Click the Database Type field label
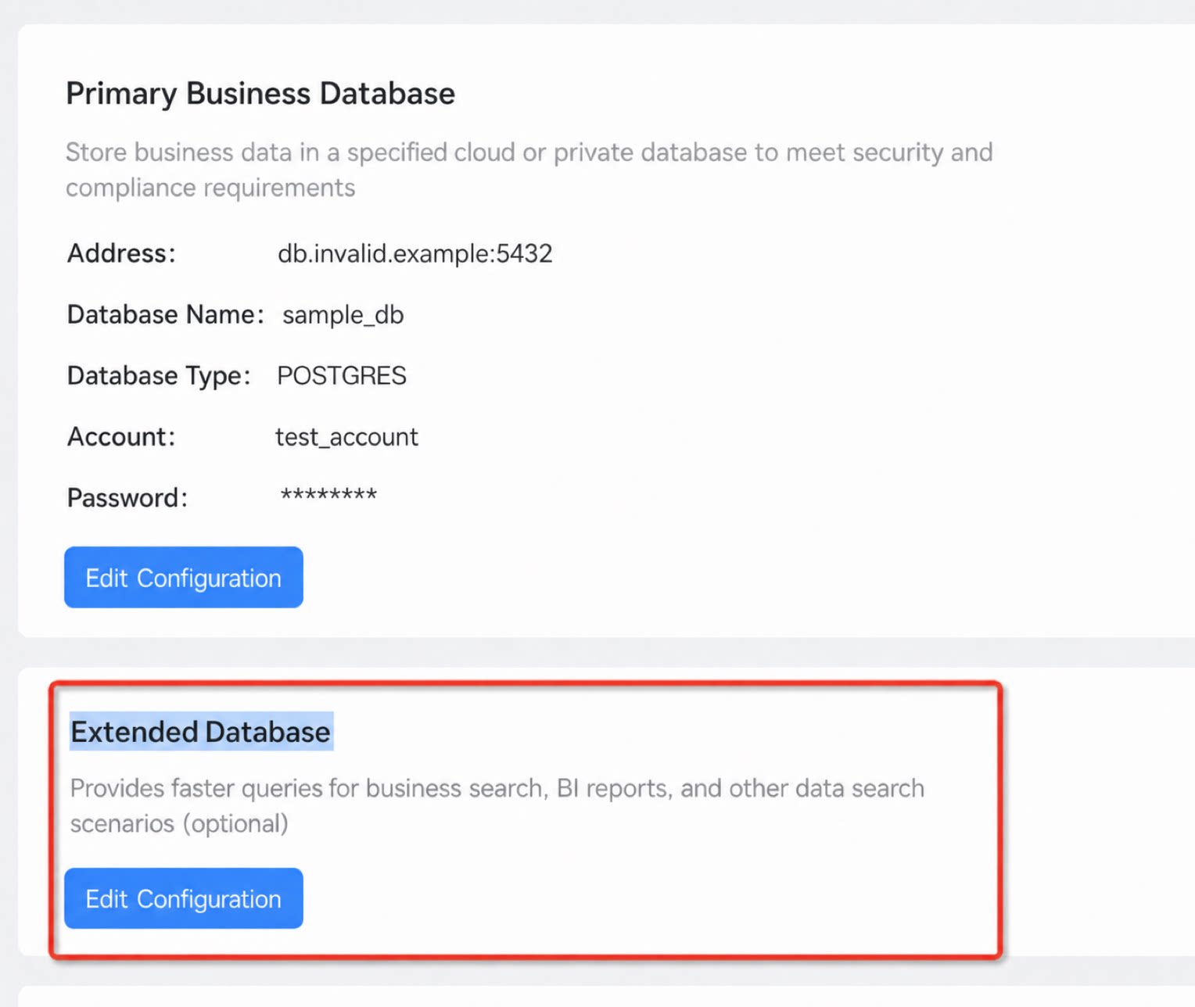The image size is (1195, 1007). click(159, 376)
